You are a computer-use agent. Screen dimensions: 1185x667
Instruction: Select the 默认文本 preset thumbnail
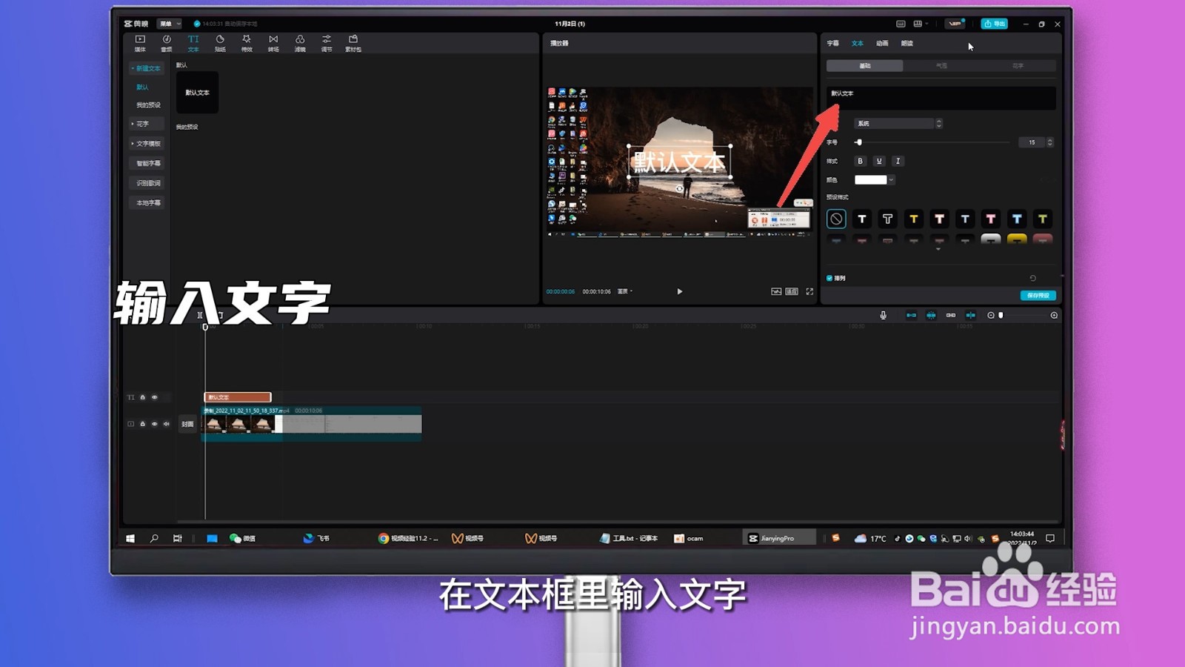point(196,93)
